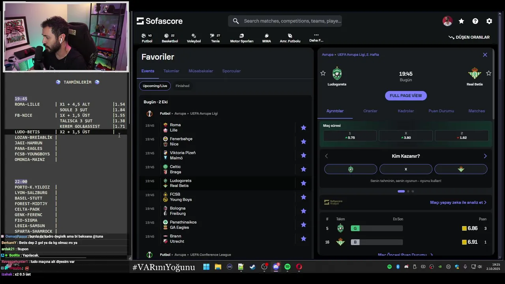The height and width of the screenshot is (284, 505).
Task: Vote X for a draw
Action: tap(406, 169)
